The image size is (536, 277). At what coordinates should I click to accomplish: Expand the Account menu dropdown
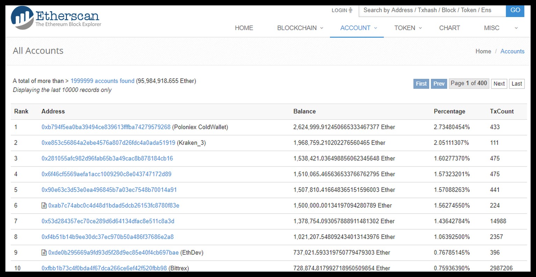pyautogui.click(x=375, y=28)
